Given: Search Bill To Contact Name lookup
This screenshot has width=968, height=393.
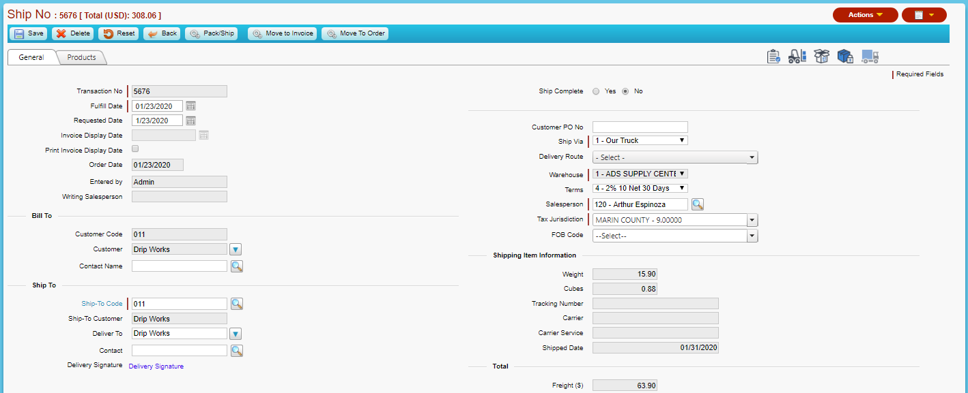Looking at the screenshot, I should click(x=237, y=266).
